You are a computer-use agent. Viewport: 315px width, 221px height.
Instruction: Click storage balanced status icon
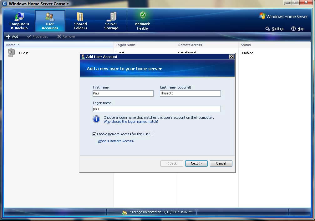pos(124,212)
